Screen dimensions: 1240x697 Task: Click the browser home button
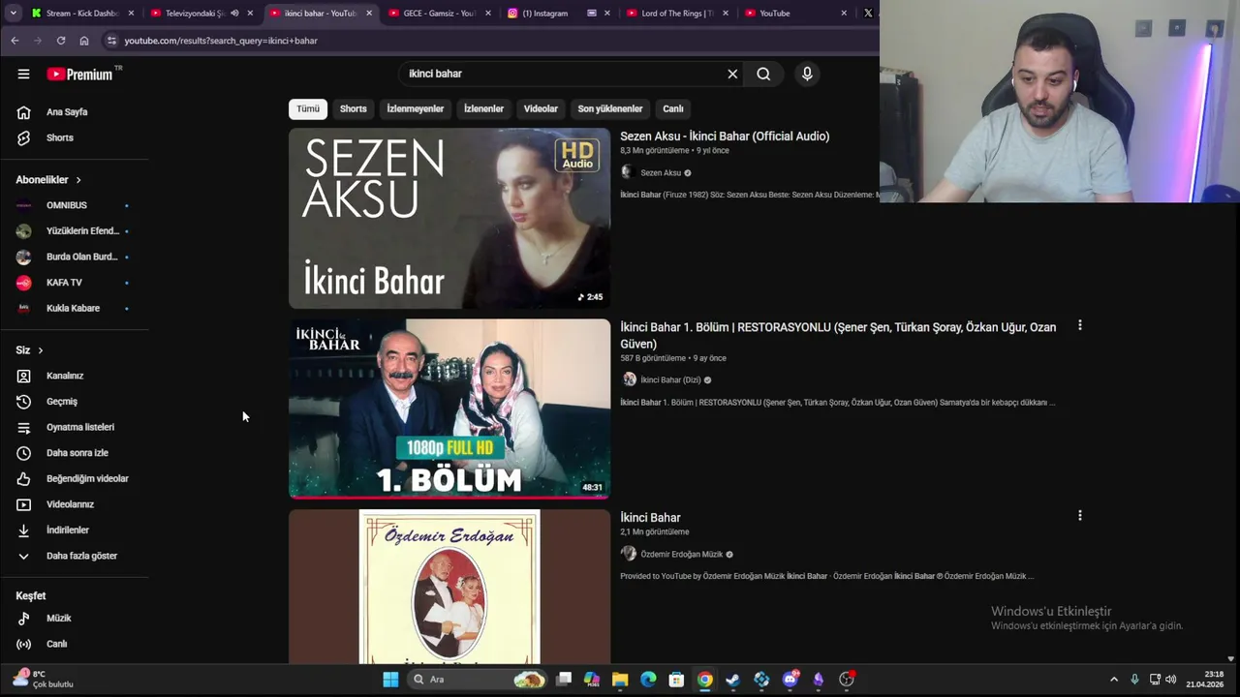pyautogui.click(x=84, y=41)
